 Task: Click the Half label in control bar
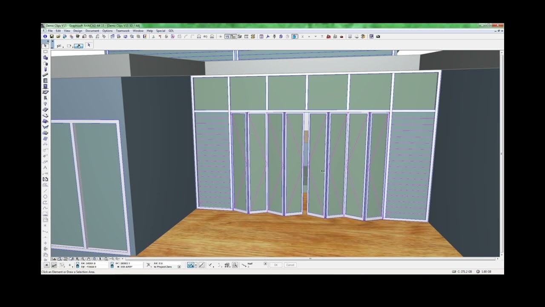click(x=250, y=263)
